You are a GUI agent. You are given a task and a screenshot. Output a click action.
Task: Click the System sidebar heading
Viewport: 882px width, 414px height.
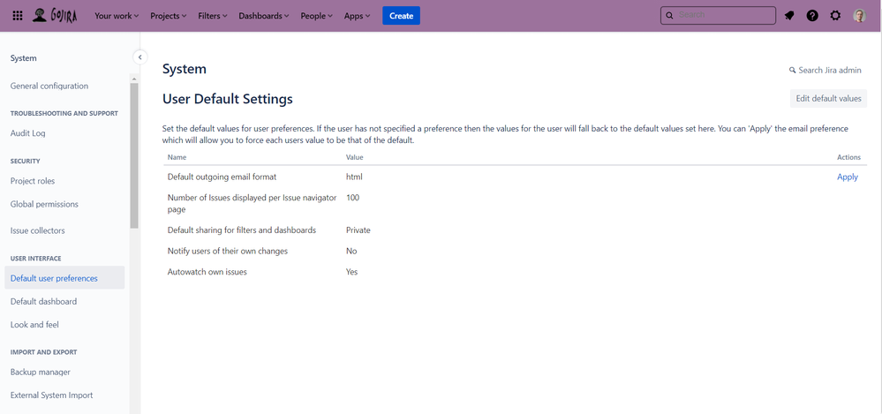pyautogui.click(x=24, y=58)
